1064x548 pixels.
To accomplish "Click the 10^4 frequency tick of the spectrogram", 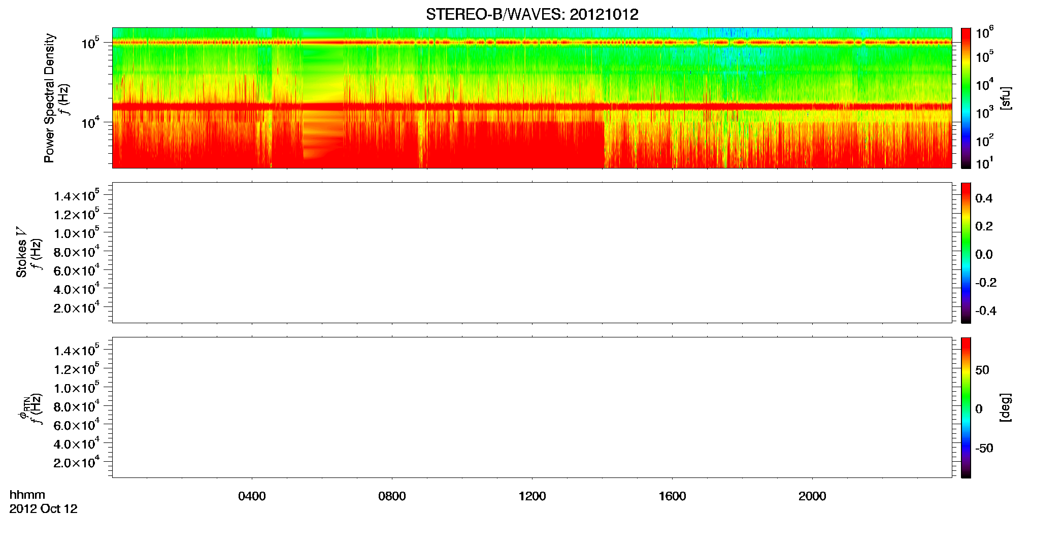I will (x=90, y=122).
